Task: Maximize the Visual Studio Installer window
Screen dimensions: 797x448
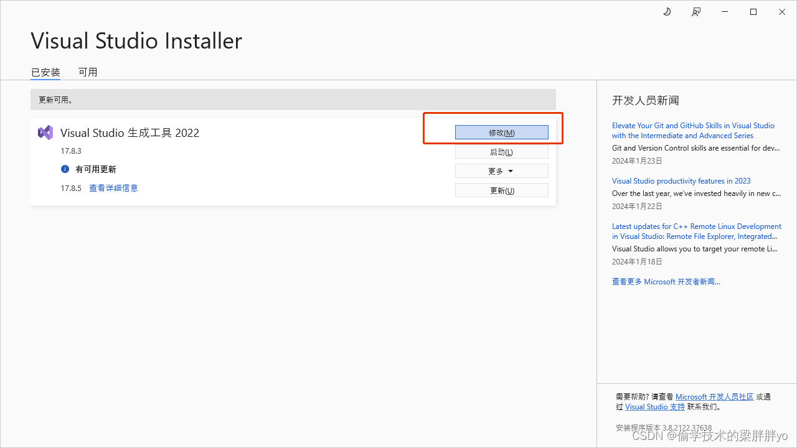Action: click(753, 11)
